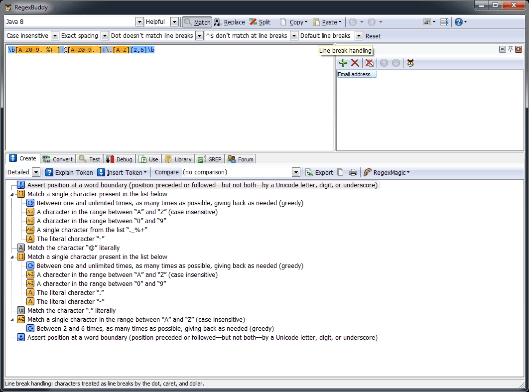Click the Reset button
529x392 pixels.
[373, 36]
